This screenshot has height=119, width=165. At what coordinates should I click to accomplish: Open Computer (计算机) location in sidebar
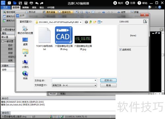point(25,64)
